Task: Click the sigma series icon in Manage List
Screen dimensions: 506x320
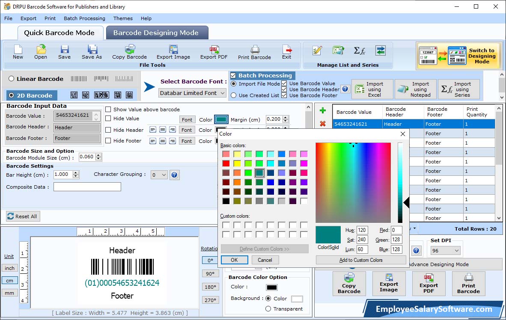Action: pos(359,50)
